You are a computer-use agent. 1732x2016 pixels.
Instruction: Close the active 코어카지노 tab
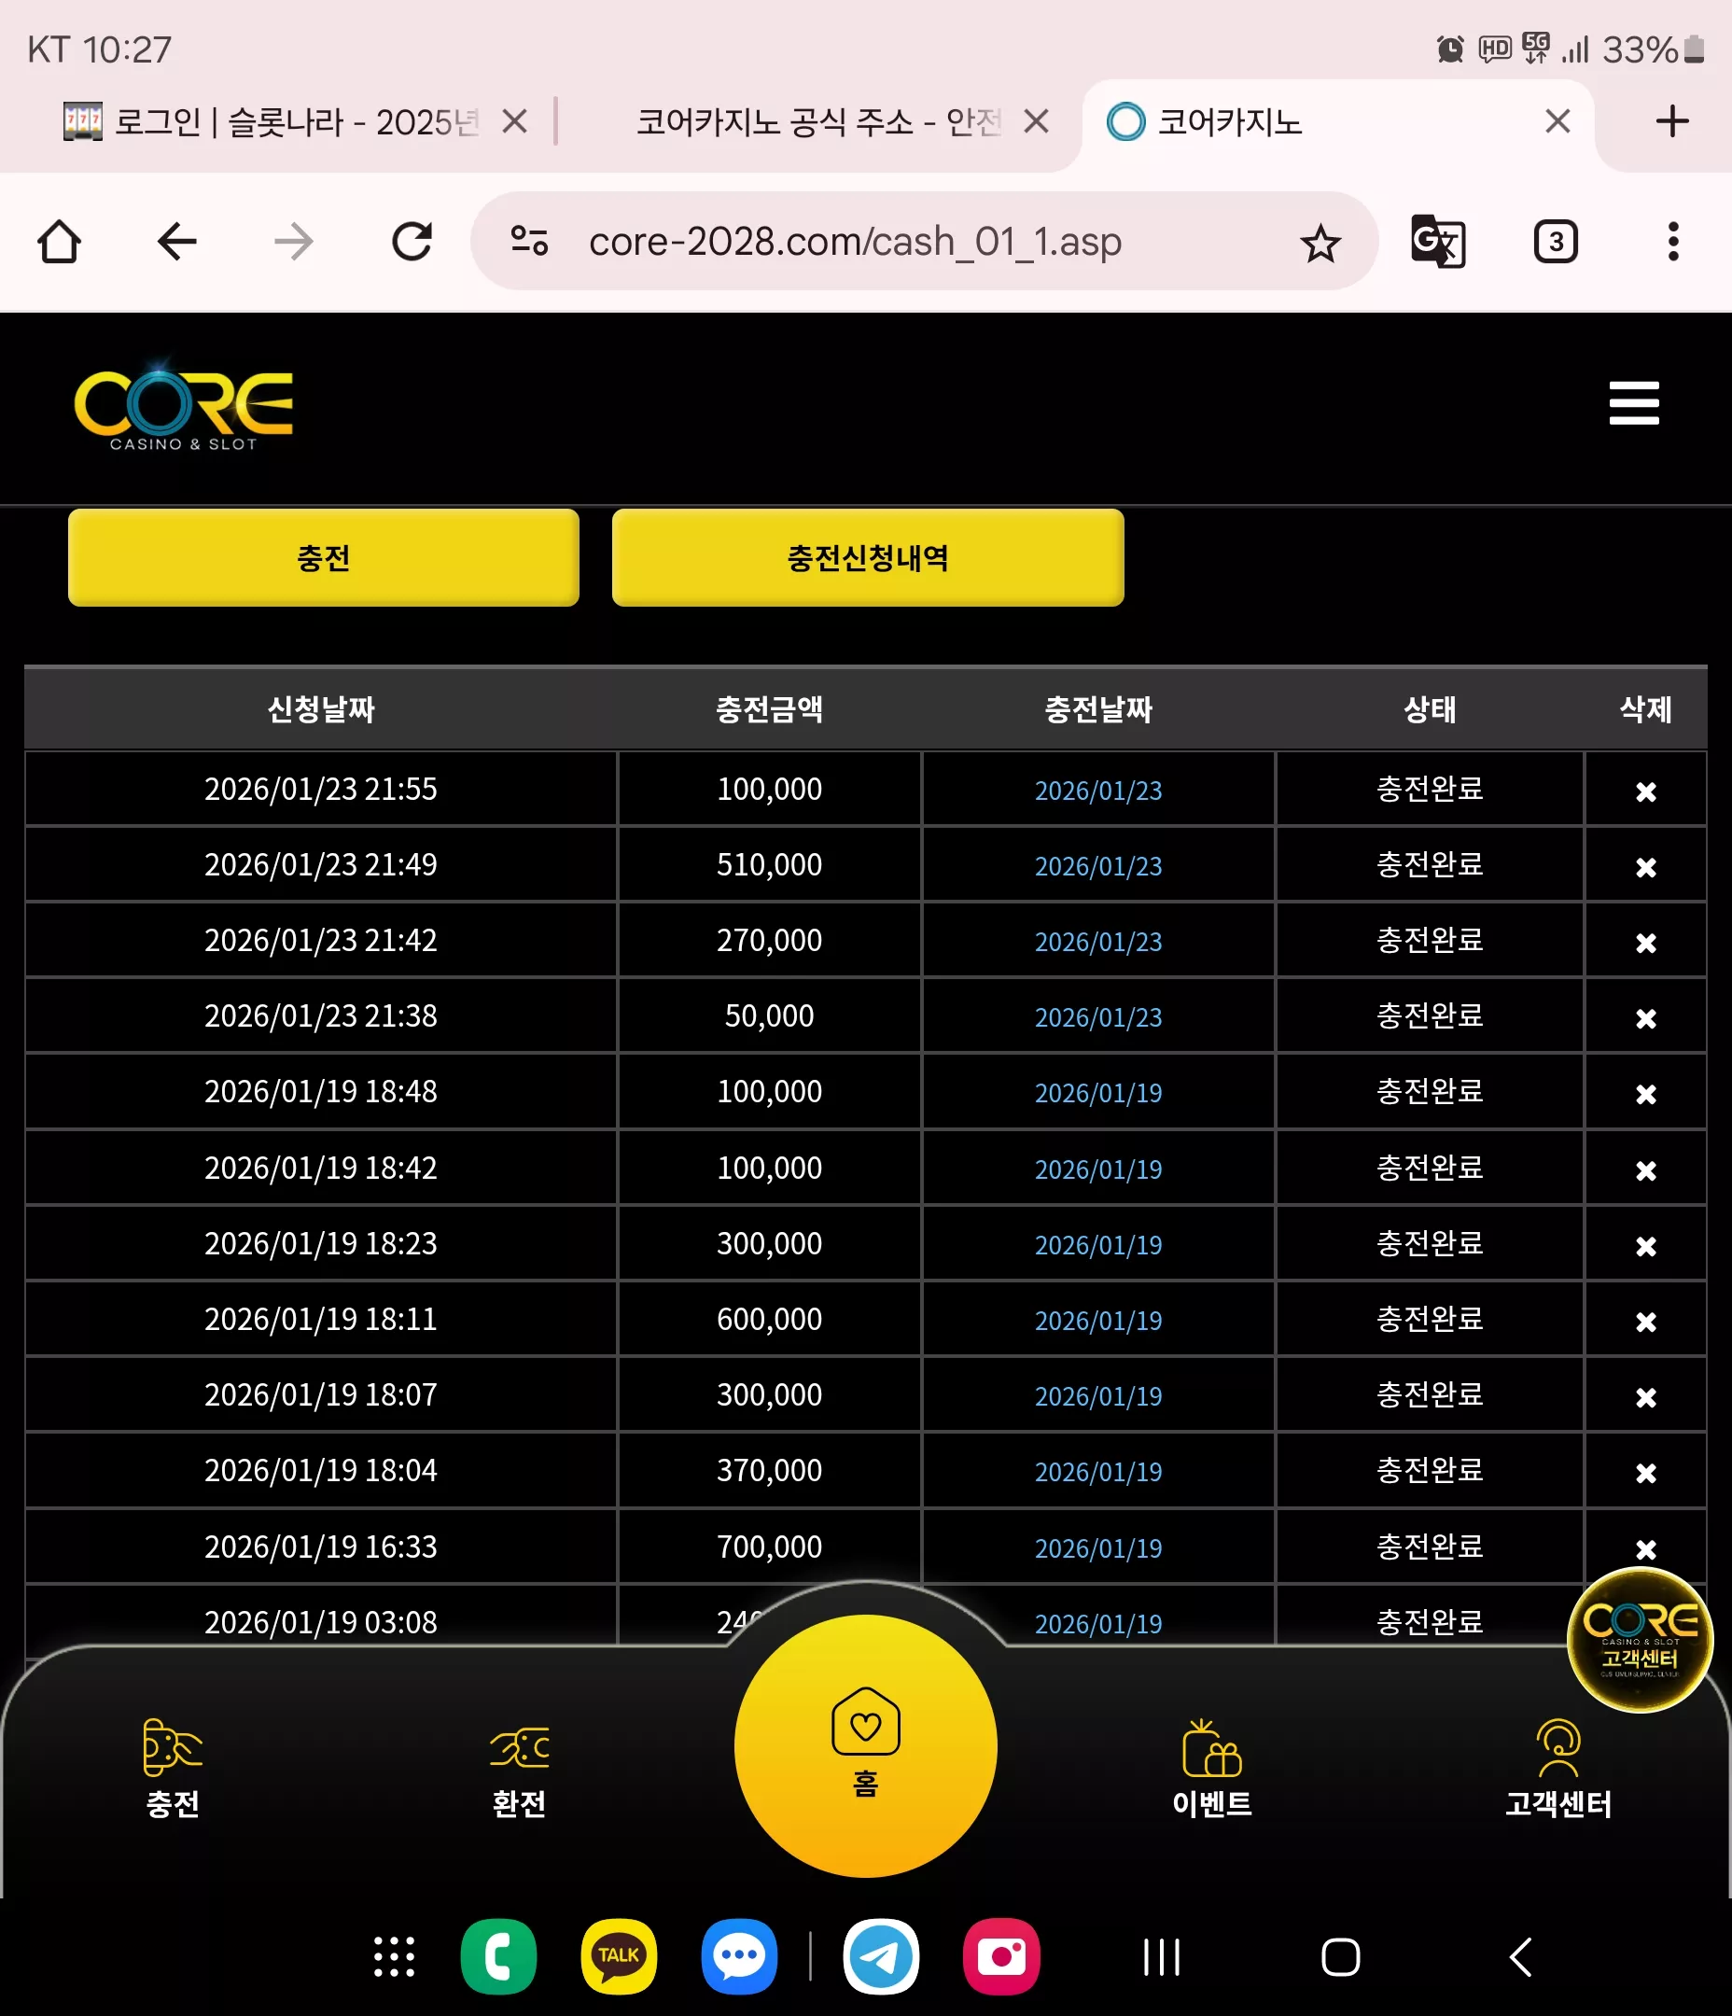tap(1557, 121)
